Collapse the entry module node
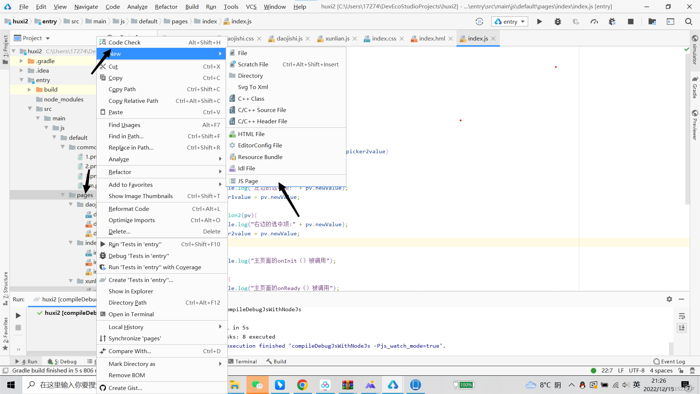 21,80
